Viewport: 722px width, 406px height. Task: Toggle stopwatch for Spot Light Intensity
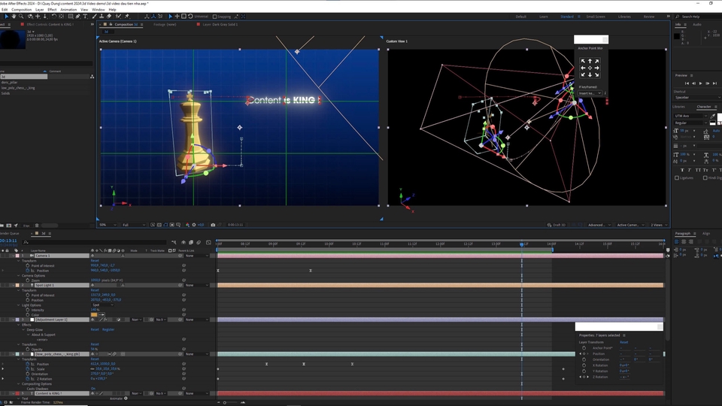pyautogui.click(x=28, y=310)
